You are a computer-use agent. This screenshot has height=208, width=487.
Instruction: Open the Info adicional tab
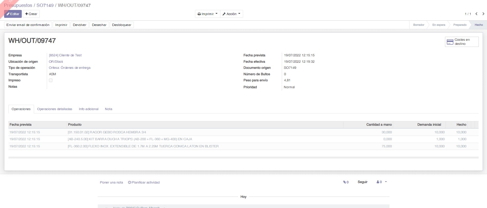[x=89, y=109]
